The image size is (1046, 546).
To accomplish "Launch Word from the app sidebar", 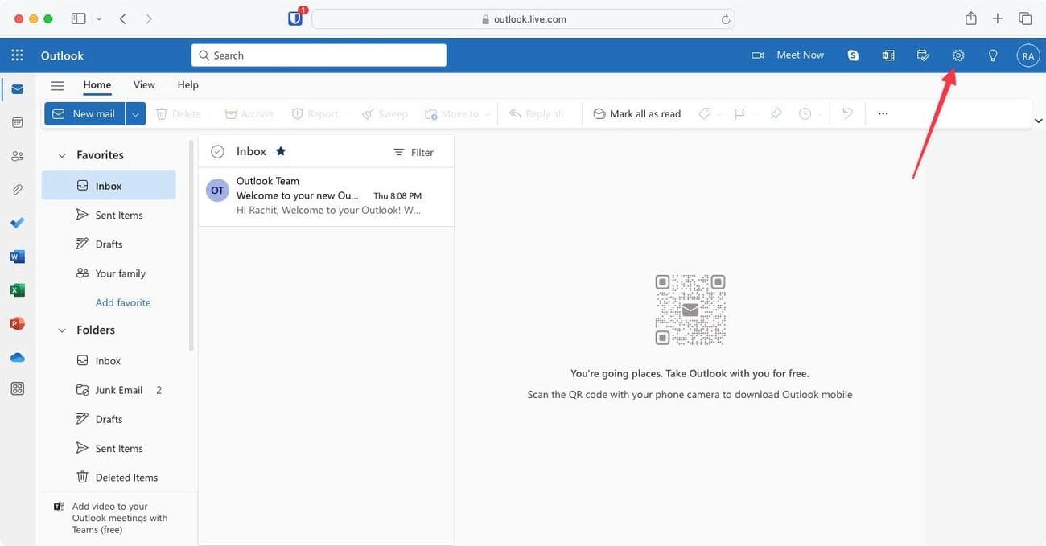I will tap(17, 257).
